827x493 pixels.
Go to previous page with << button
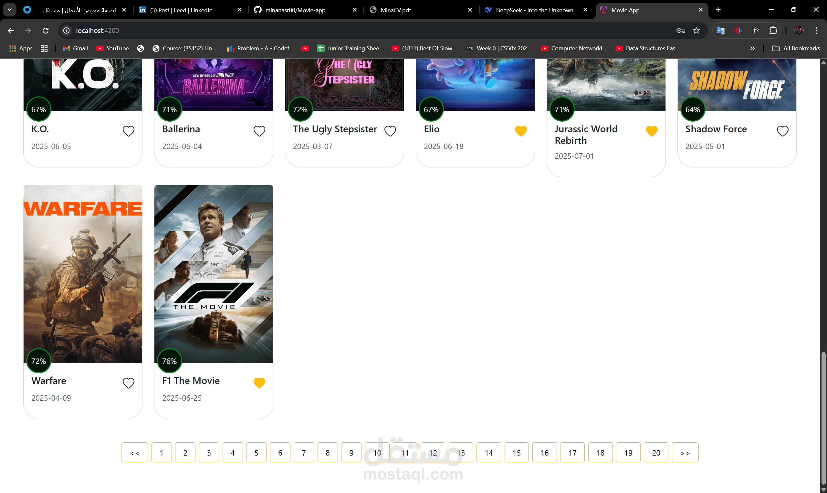point(134,452)
